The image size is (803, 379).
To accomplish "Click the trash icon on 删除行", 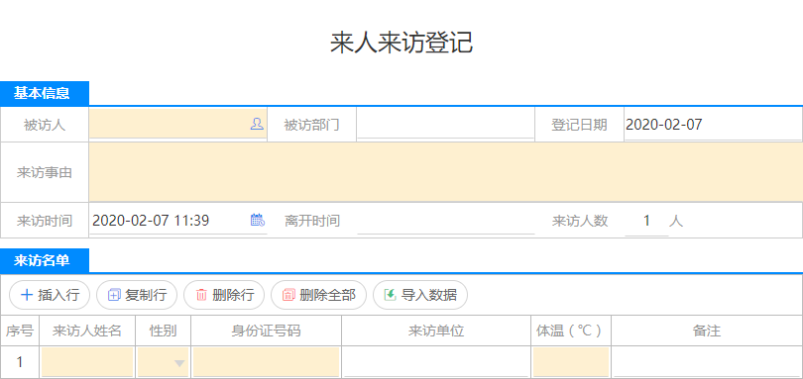I will 202,295.
